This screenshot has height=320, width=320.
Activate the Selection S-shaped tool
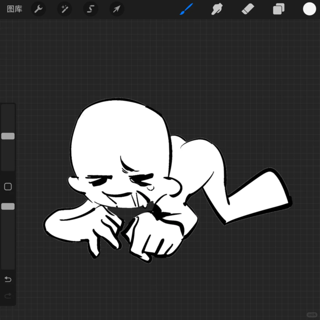tap(91, 9)
